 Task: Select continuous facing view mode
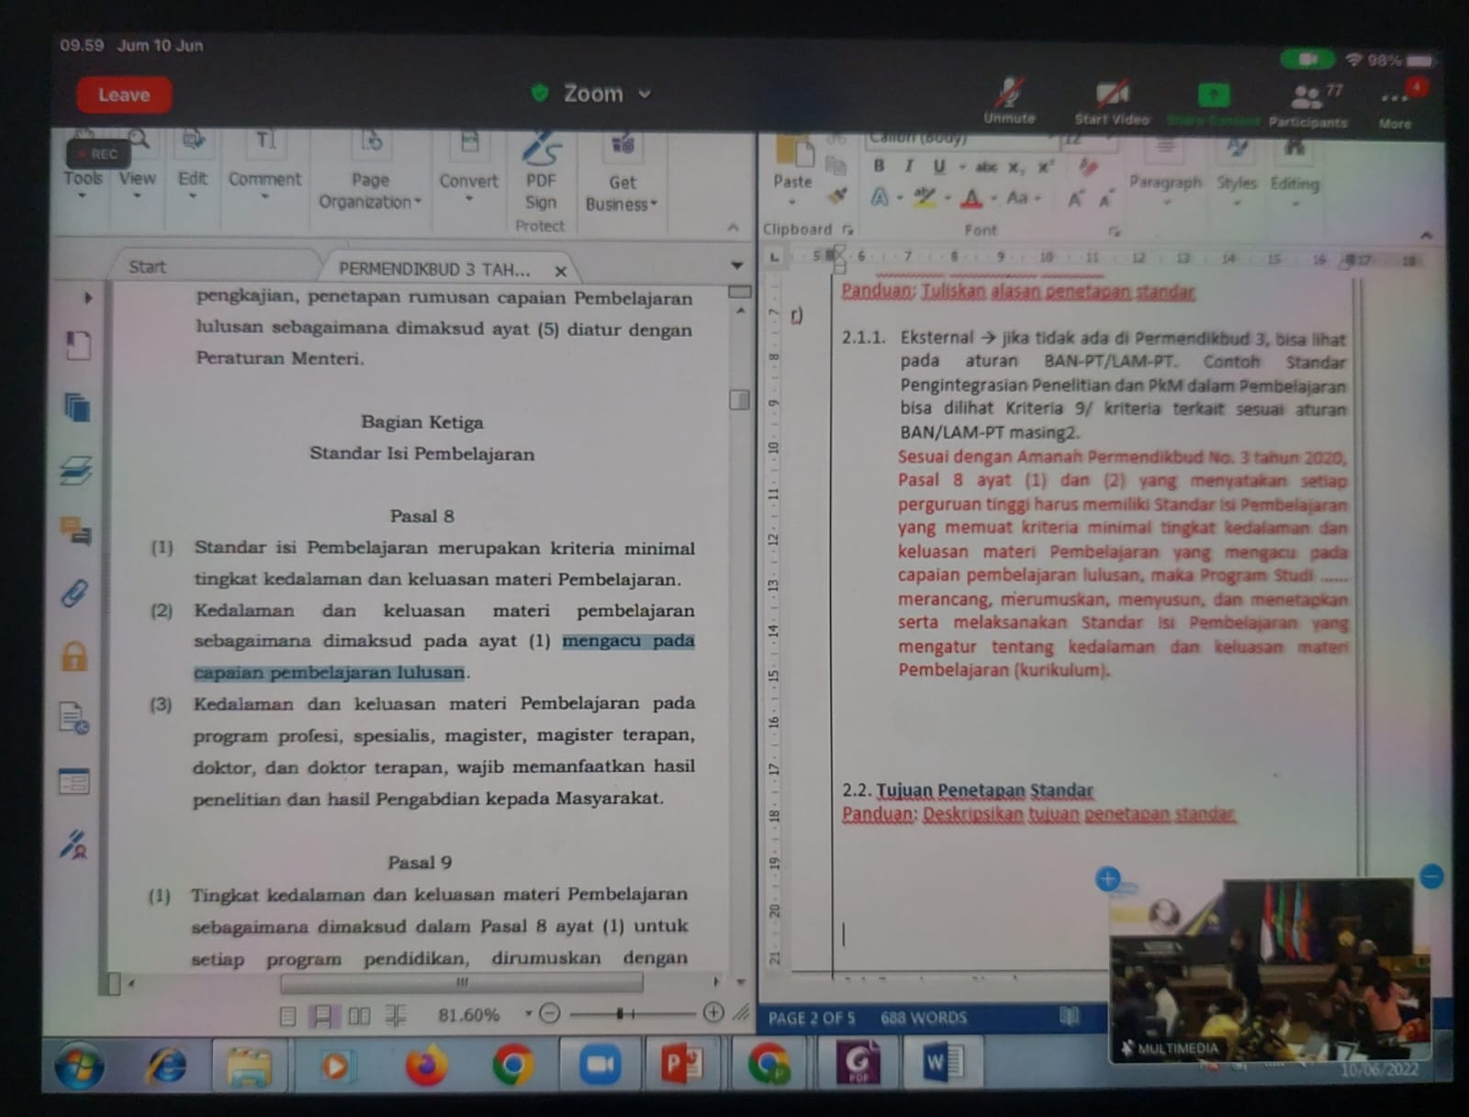(396, 1015)
